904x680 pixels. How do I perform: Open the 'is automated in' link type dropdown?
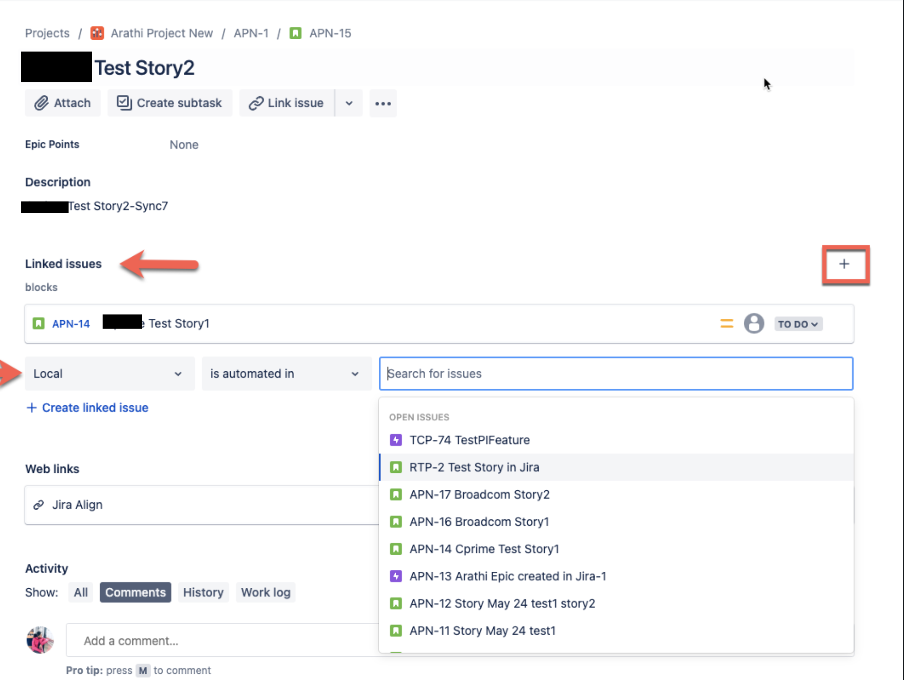pos(287,374)
